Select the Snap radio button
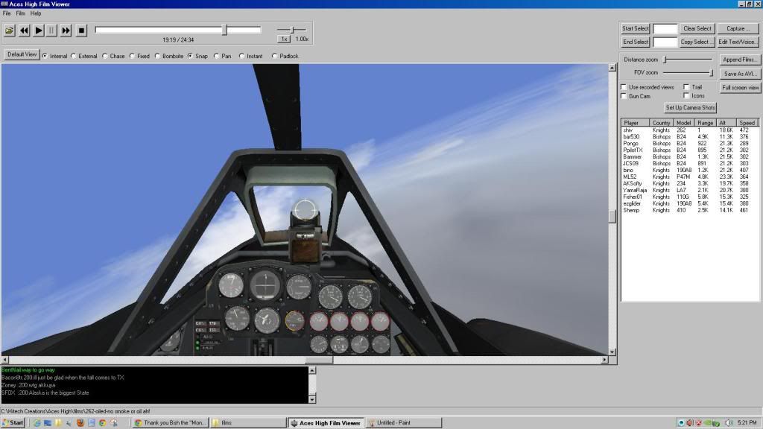Viewport: 763px width, 429px height. point(190,56)
